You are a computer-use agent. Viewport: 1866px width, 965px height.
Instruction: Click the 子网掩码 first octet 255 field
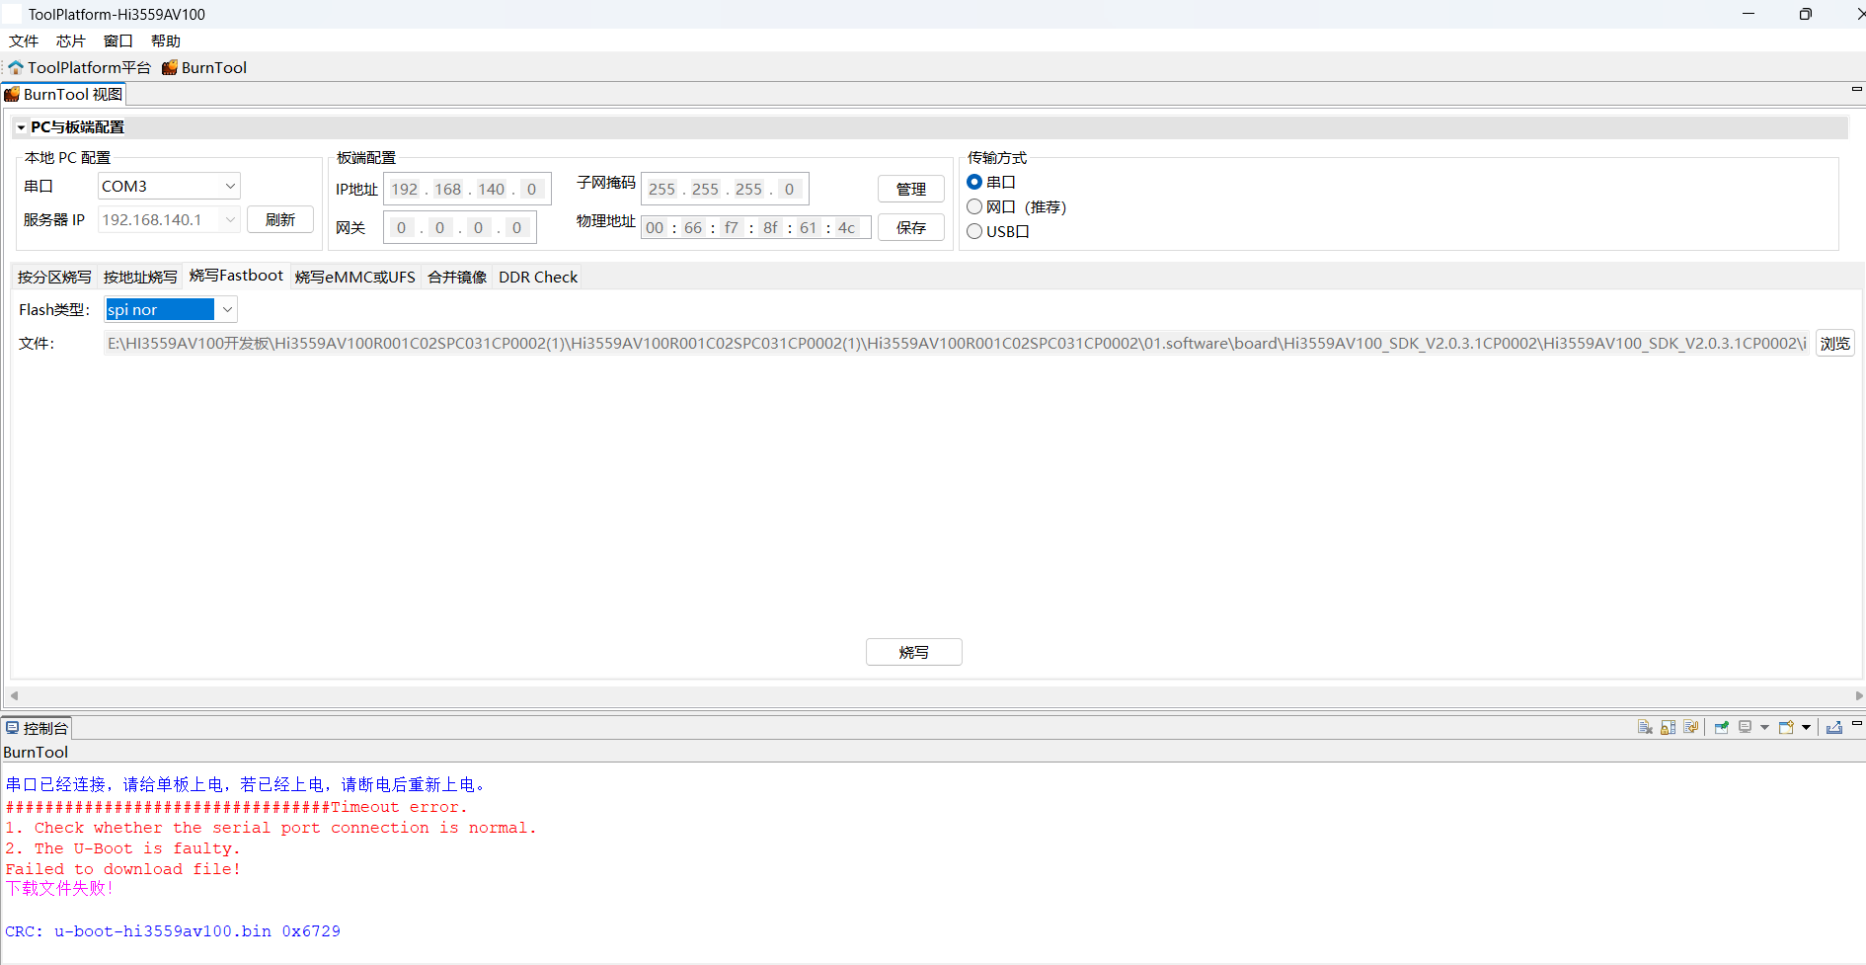click(x=662, y=189)
